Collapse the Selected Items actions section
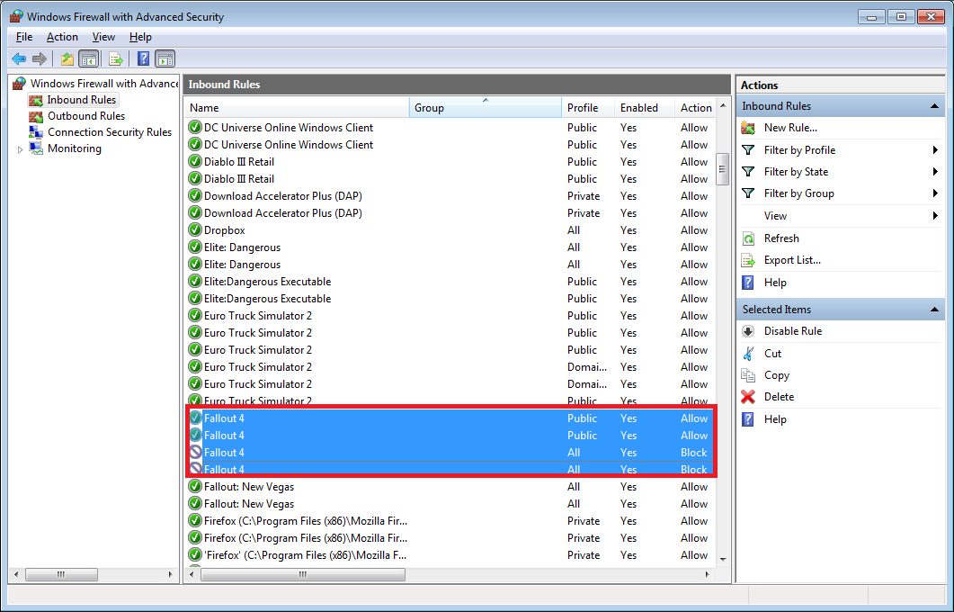This screenshot has width=954, height=612. tap(934, 310)
